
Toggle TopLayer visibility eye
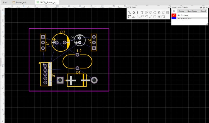(x=179, y=15)
